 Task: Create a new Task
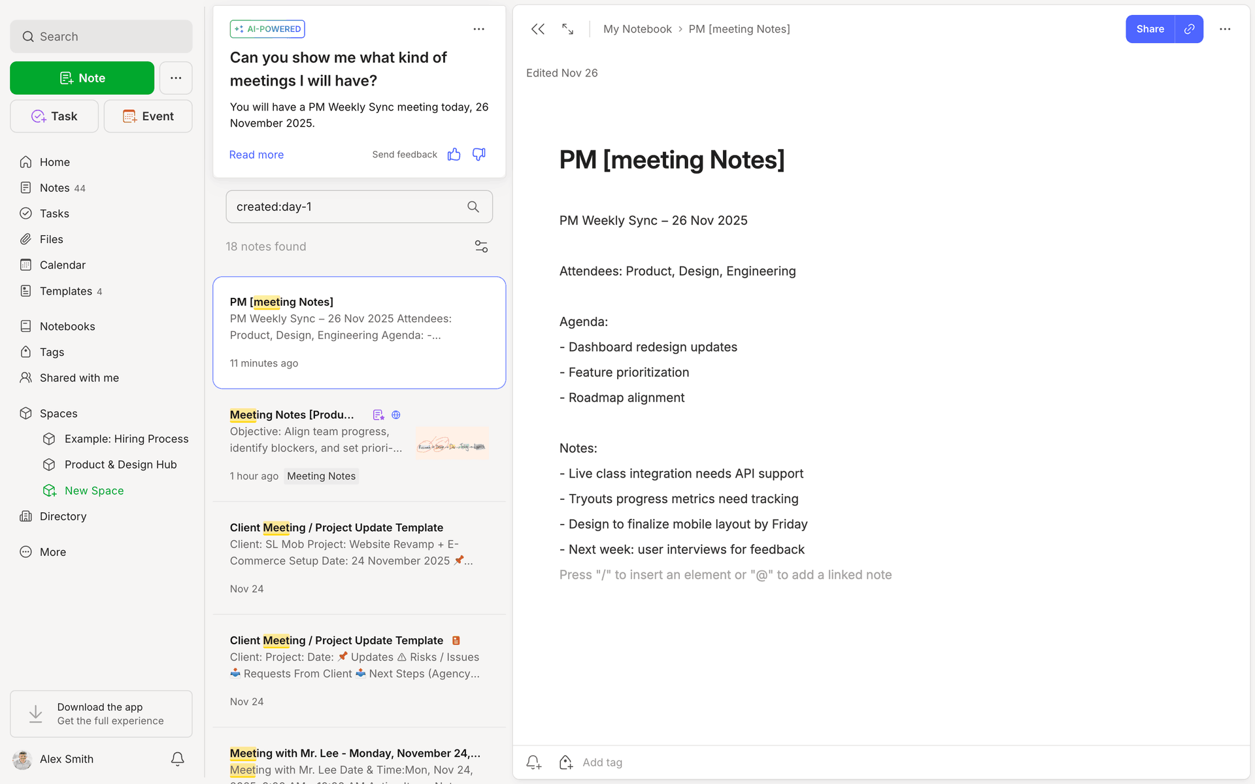tap(54, 116)
